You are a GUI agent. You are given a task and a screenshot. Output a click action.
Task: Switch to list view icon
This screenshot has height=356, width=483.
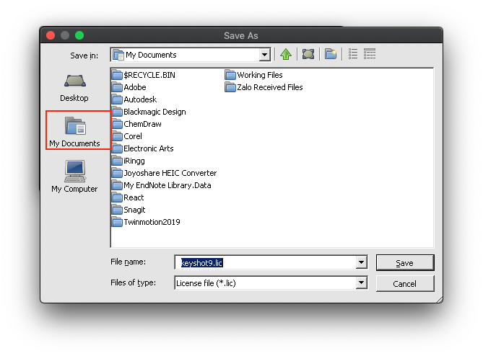click(x=353, y=54)
